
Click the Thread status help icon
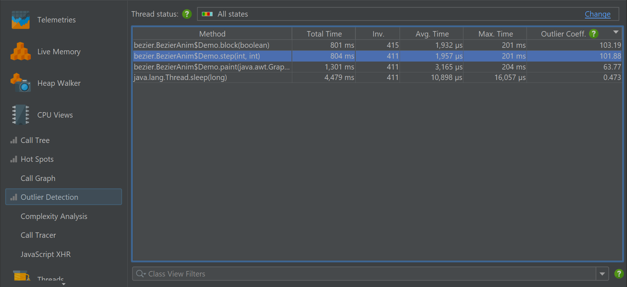pyautogui.click(x=187, y=14)
